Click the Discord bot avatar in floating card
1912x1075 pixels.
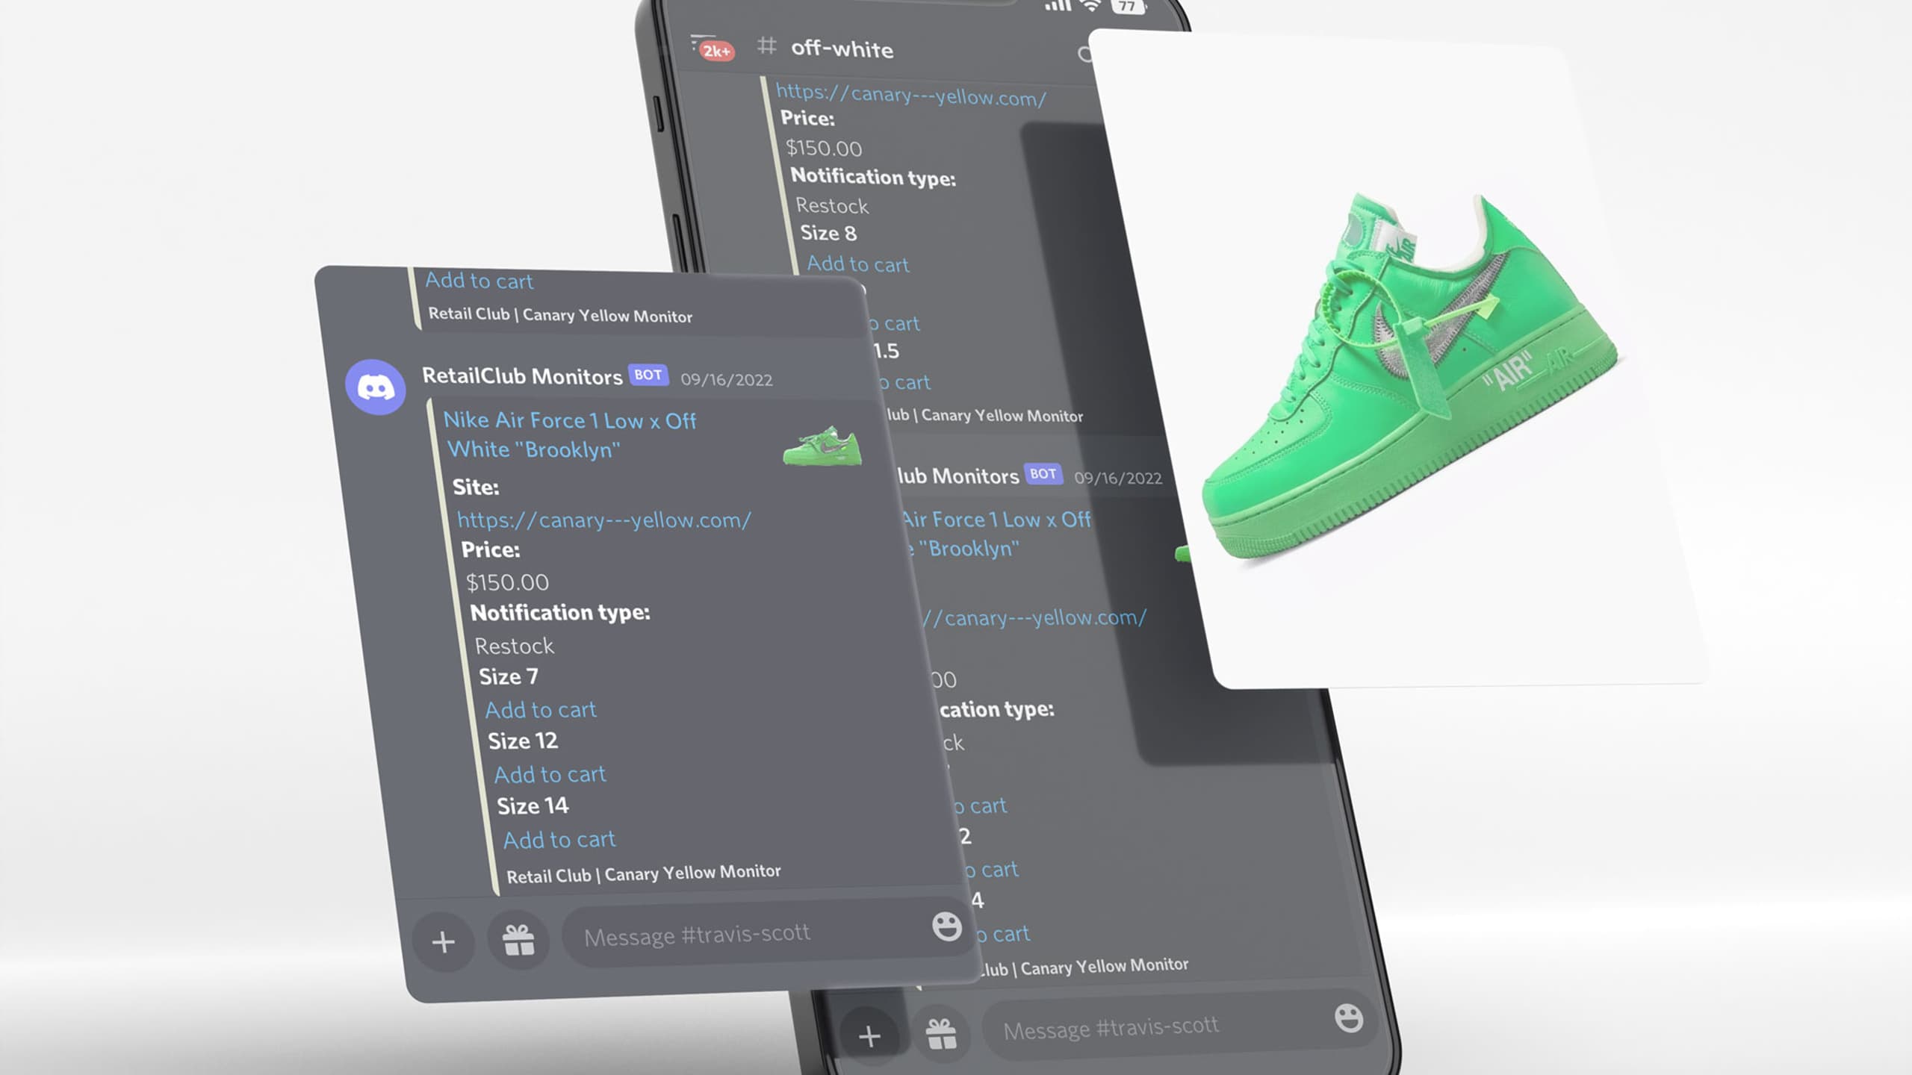click(376, 387)
